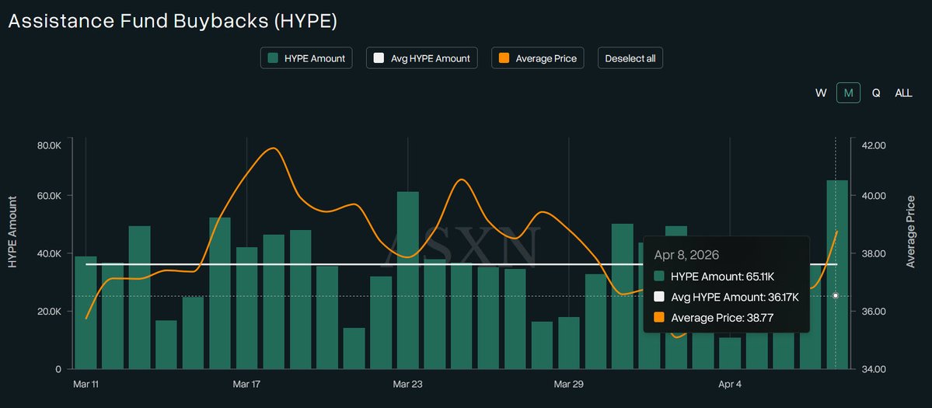Click the Mar 23 bar in chart
Viewport: 932px width, 408px height.
click(407, 280)
